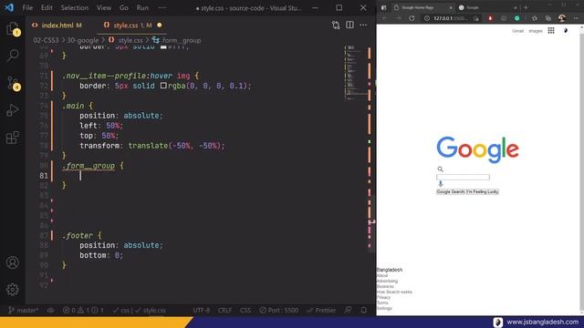Open the browser settings and more menu

576,18
